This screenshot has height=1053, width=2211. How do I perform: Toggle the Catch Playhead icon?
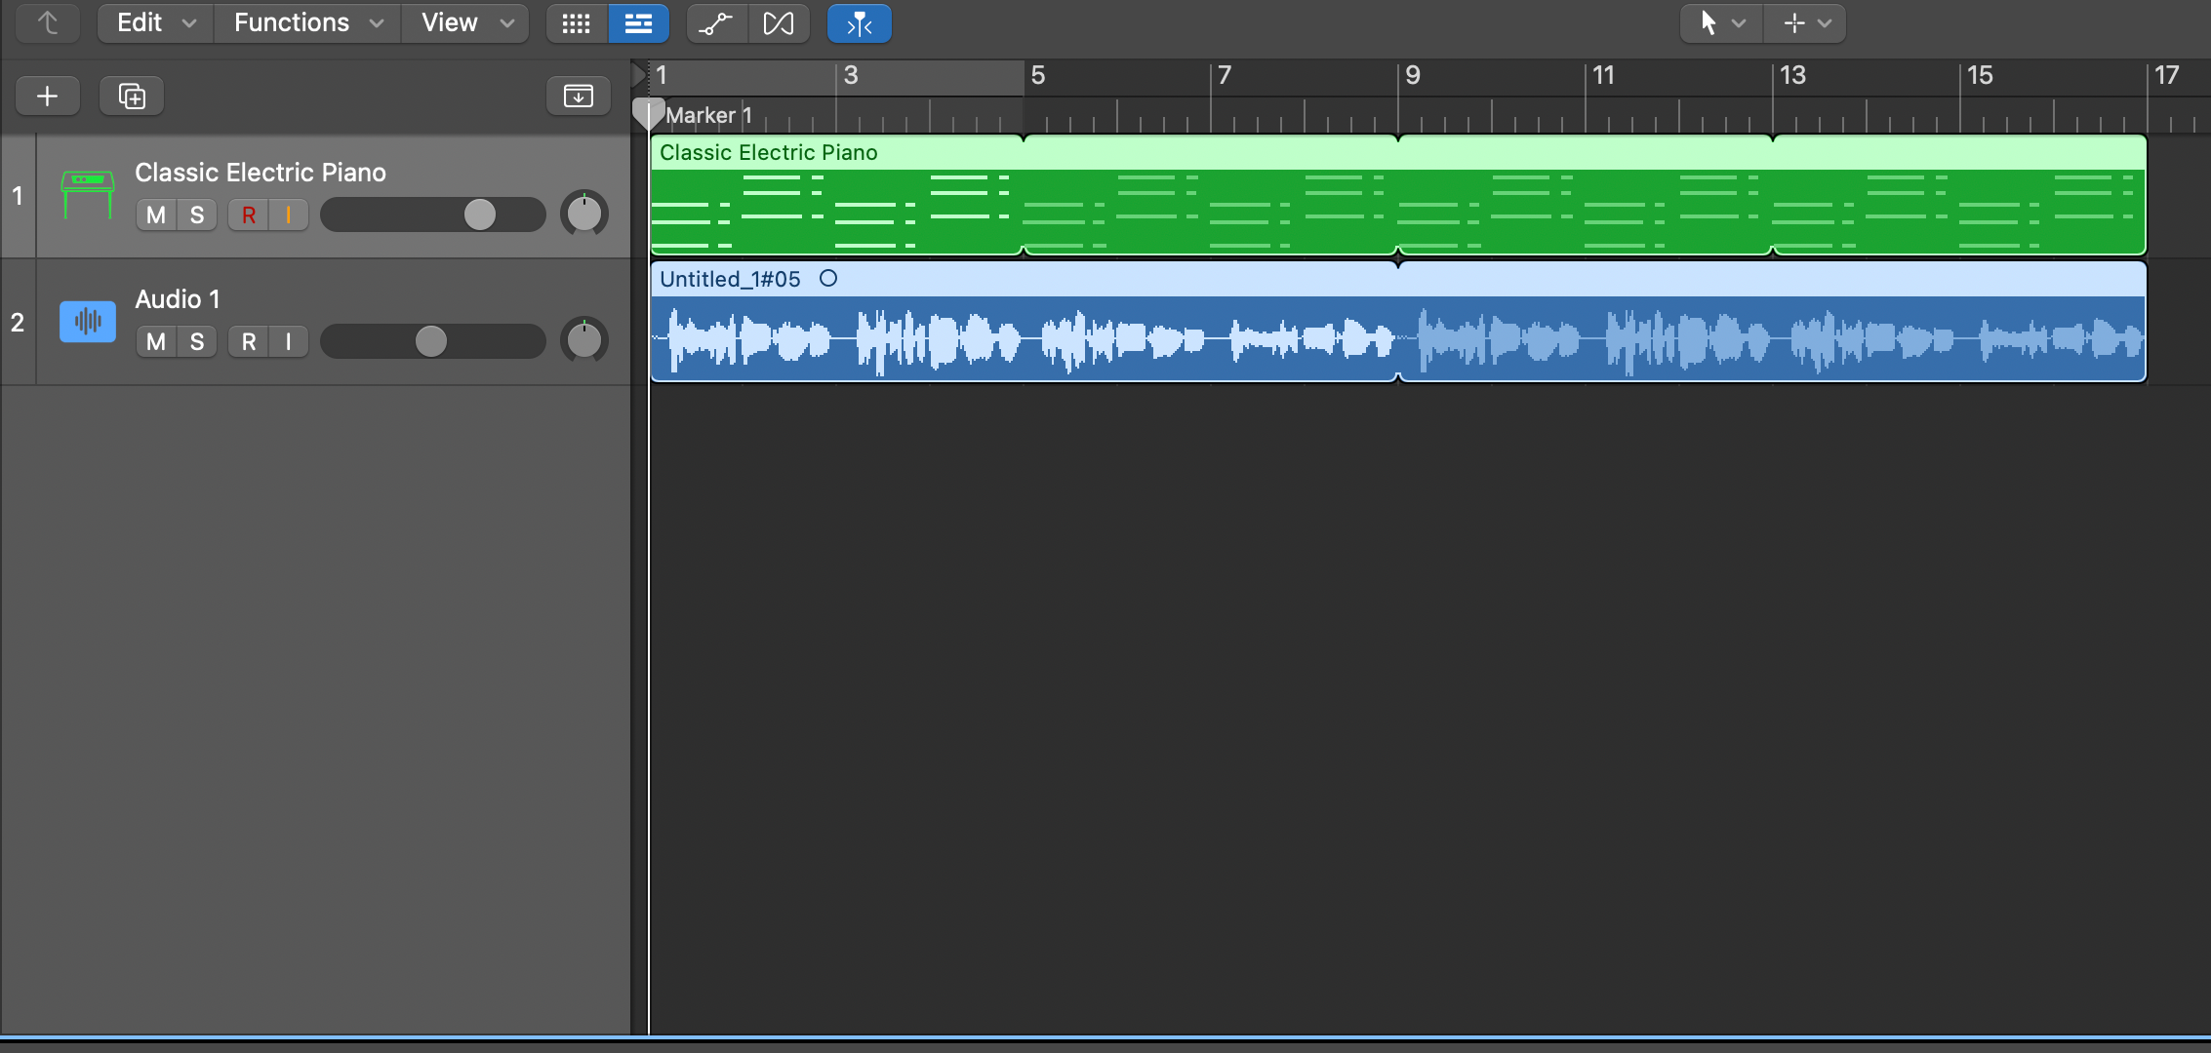859,23
